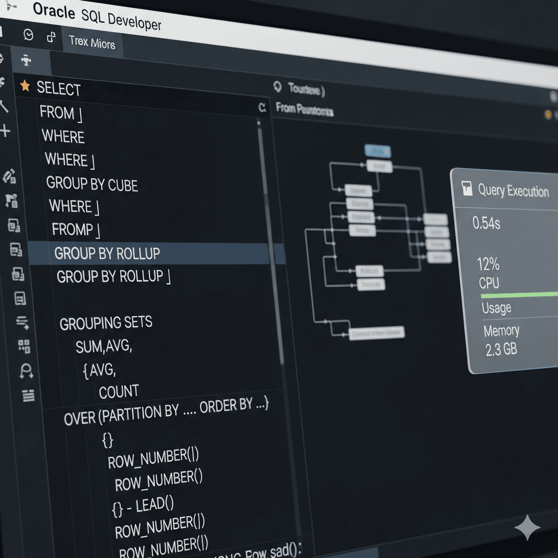Click the green CPU usage progress bar
The height and width of the screenshot is (558, 558).
coord(519,295)
